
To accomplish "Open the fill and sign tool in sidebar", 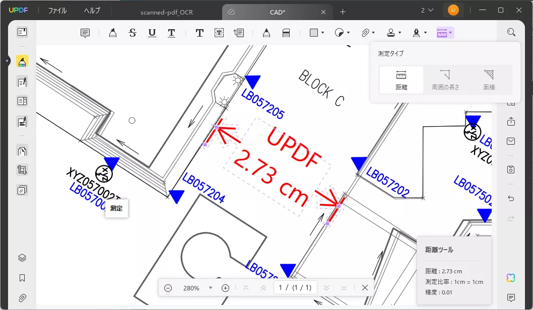I will pyautogui.click(x=22, y=122).
